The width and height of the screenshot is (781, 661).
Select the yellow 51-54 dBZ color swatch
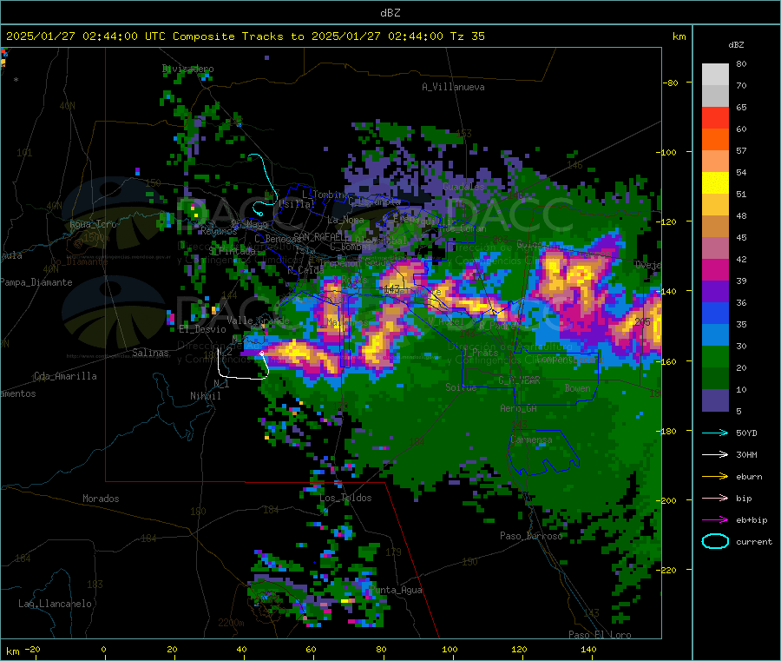[x=715, y=183]
